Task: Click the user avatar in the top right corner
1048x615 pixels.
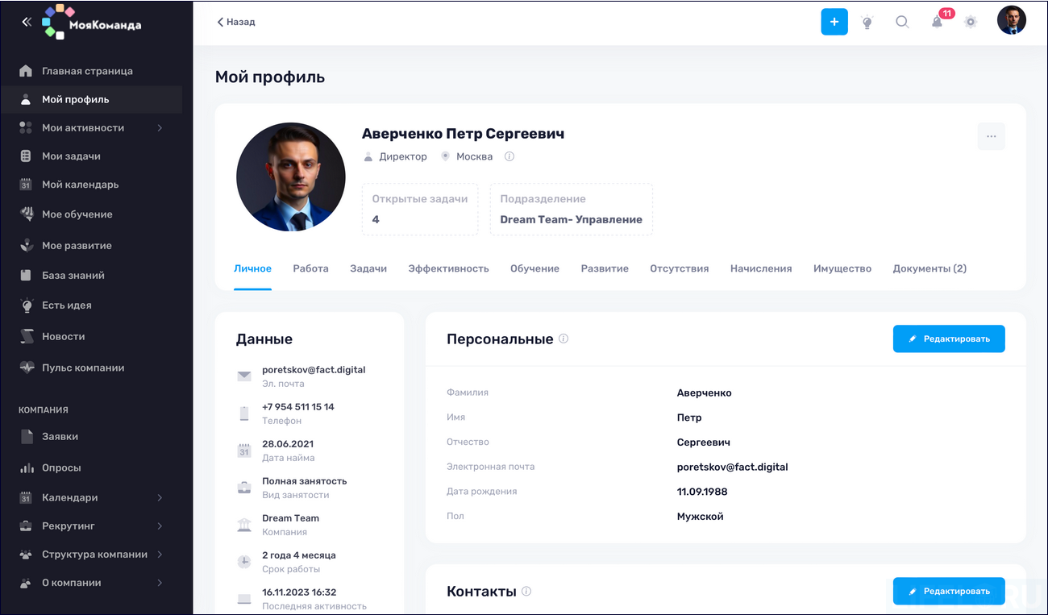Action: point(1012,20)
